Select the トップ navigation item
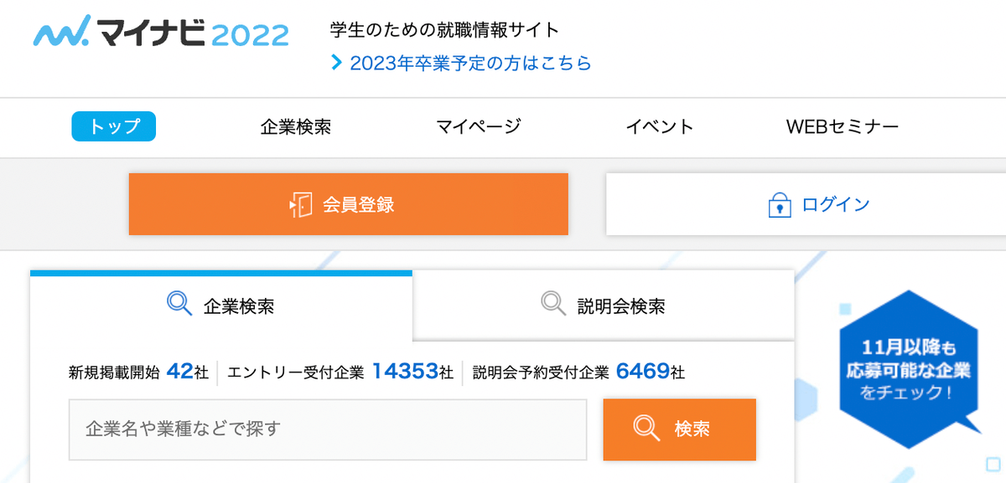Viewport: 1006px width, 483px height. click(113, 126)
